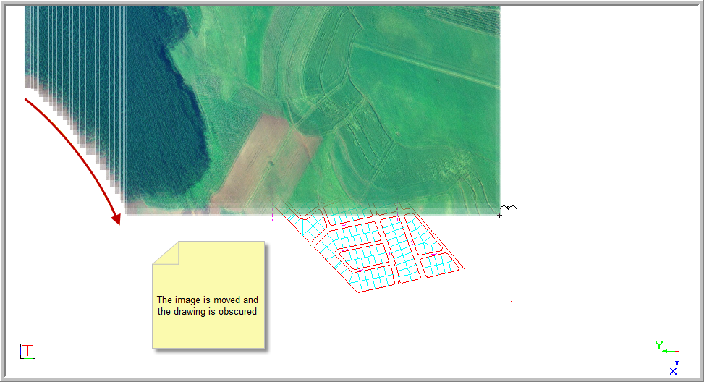
Task: Click the folded corner of yellow note
Action: 165,254
